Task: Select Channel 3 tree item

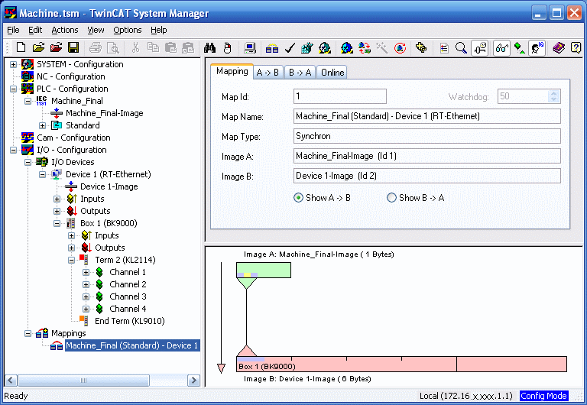Action: 128,296
